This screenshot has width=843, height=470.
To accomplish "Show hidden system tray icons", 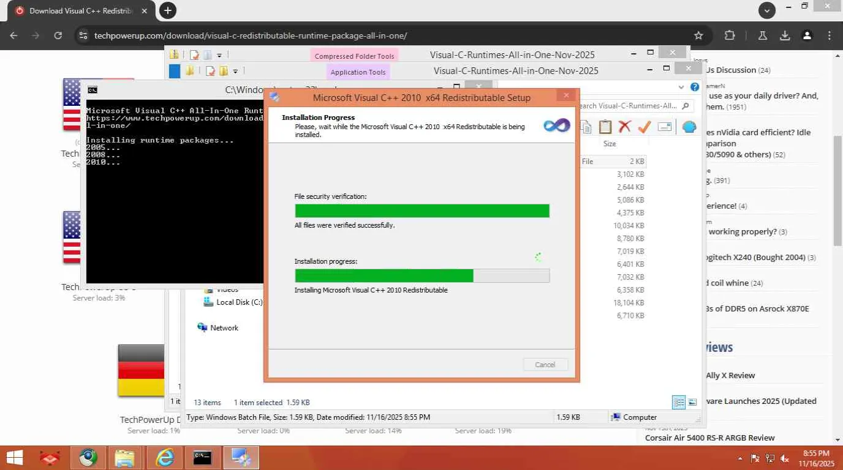I will (x=741, y=458).
